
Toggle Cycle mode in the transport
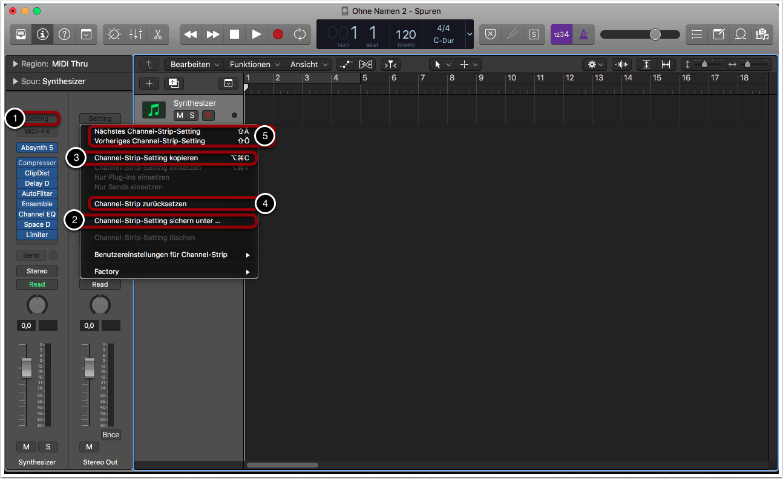[x=300, y=34]
